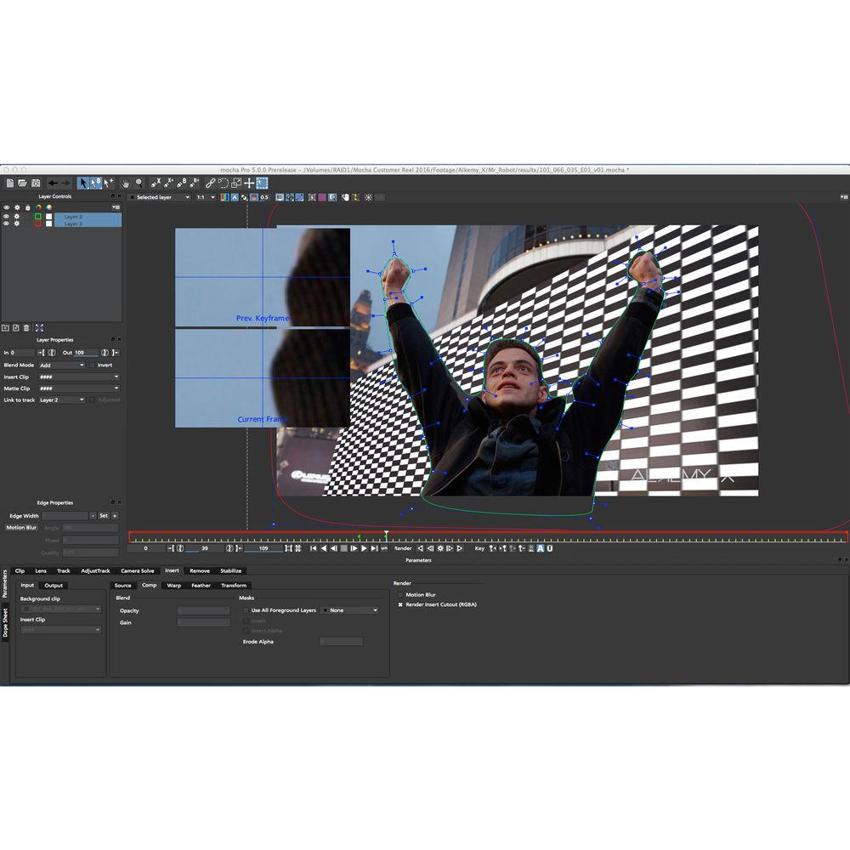Expand the None foreground layers dropdown
This screenshot has width=850, height=850.
click(350, 609)
